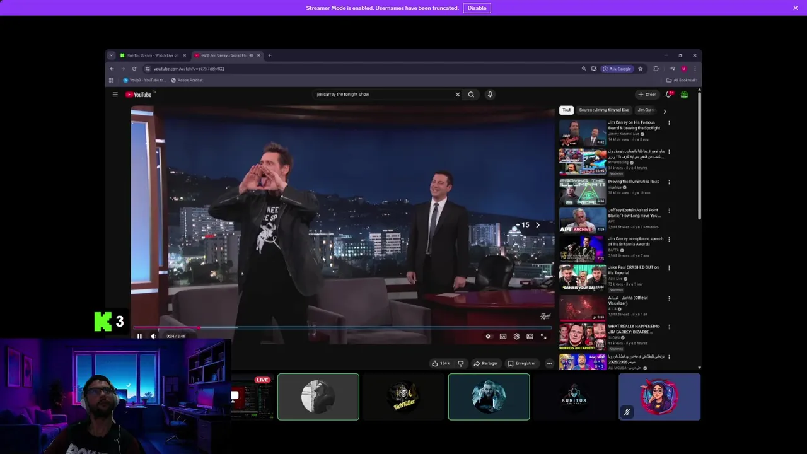Viewport: 807px width, 454px height.
Task: Open Proving the Illuminati is Real thumbnail
Action: [583, 192]
